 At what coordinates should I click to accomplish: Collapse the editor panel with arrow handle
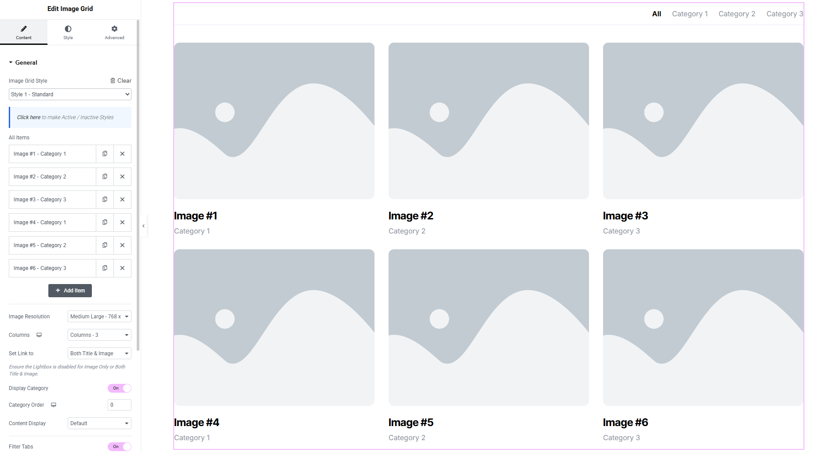(143, 226)
